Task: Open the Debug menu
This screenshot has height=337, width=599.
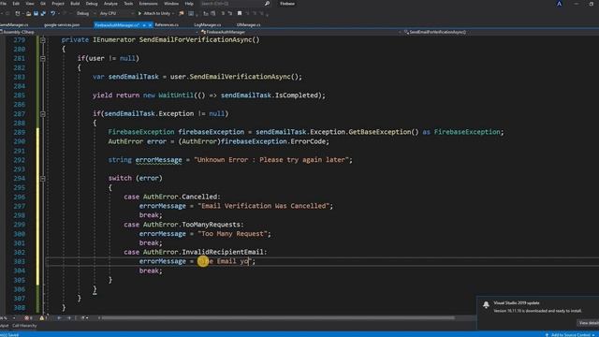Action: tap(92, 4)
